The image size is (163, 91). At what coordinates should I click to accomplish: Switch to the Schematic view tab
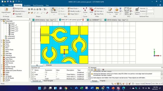(x=49, y=65)
